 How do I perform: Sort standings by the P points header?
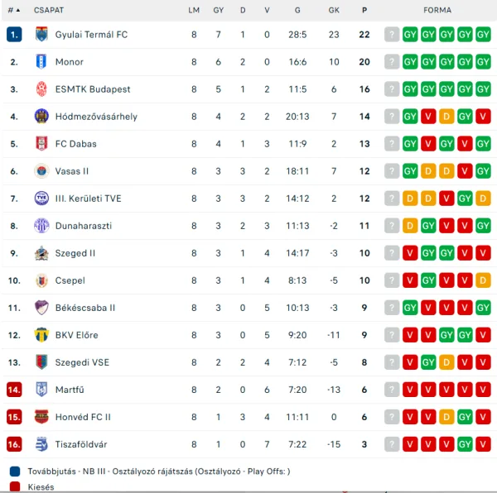[x=364, y=10]
